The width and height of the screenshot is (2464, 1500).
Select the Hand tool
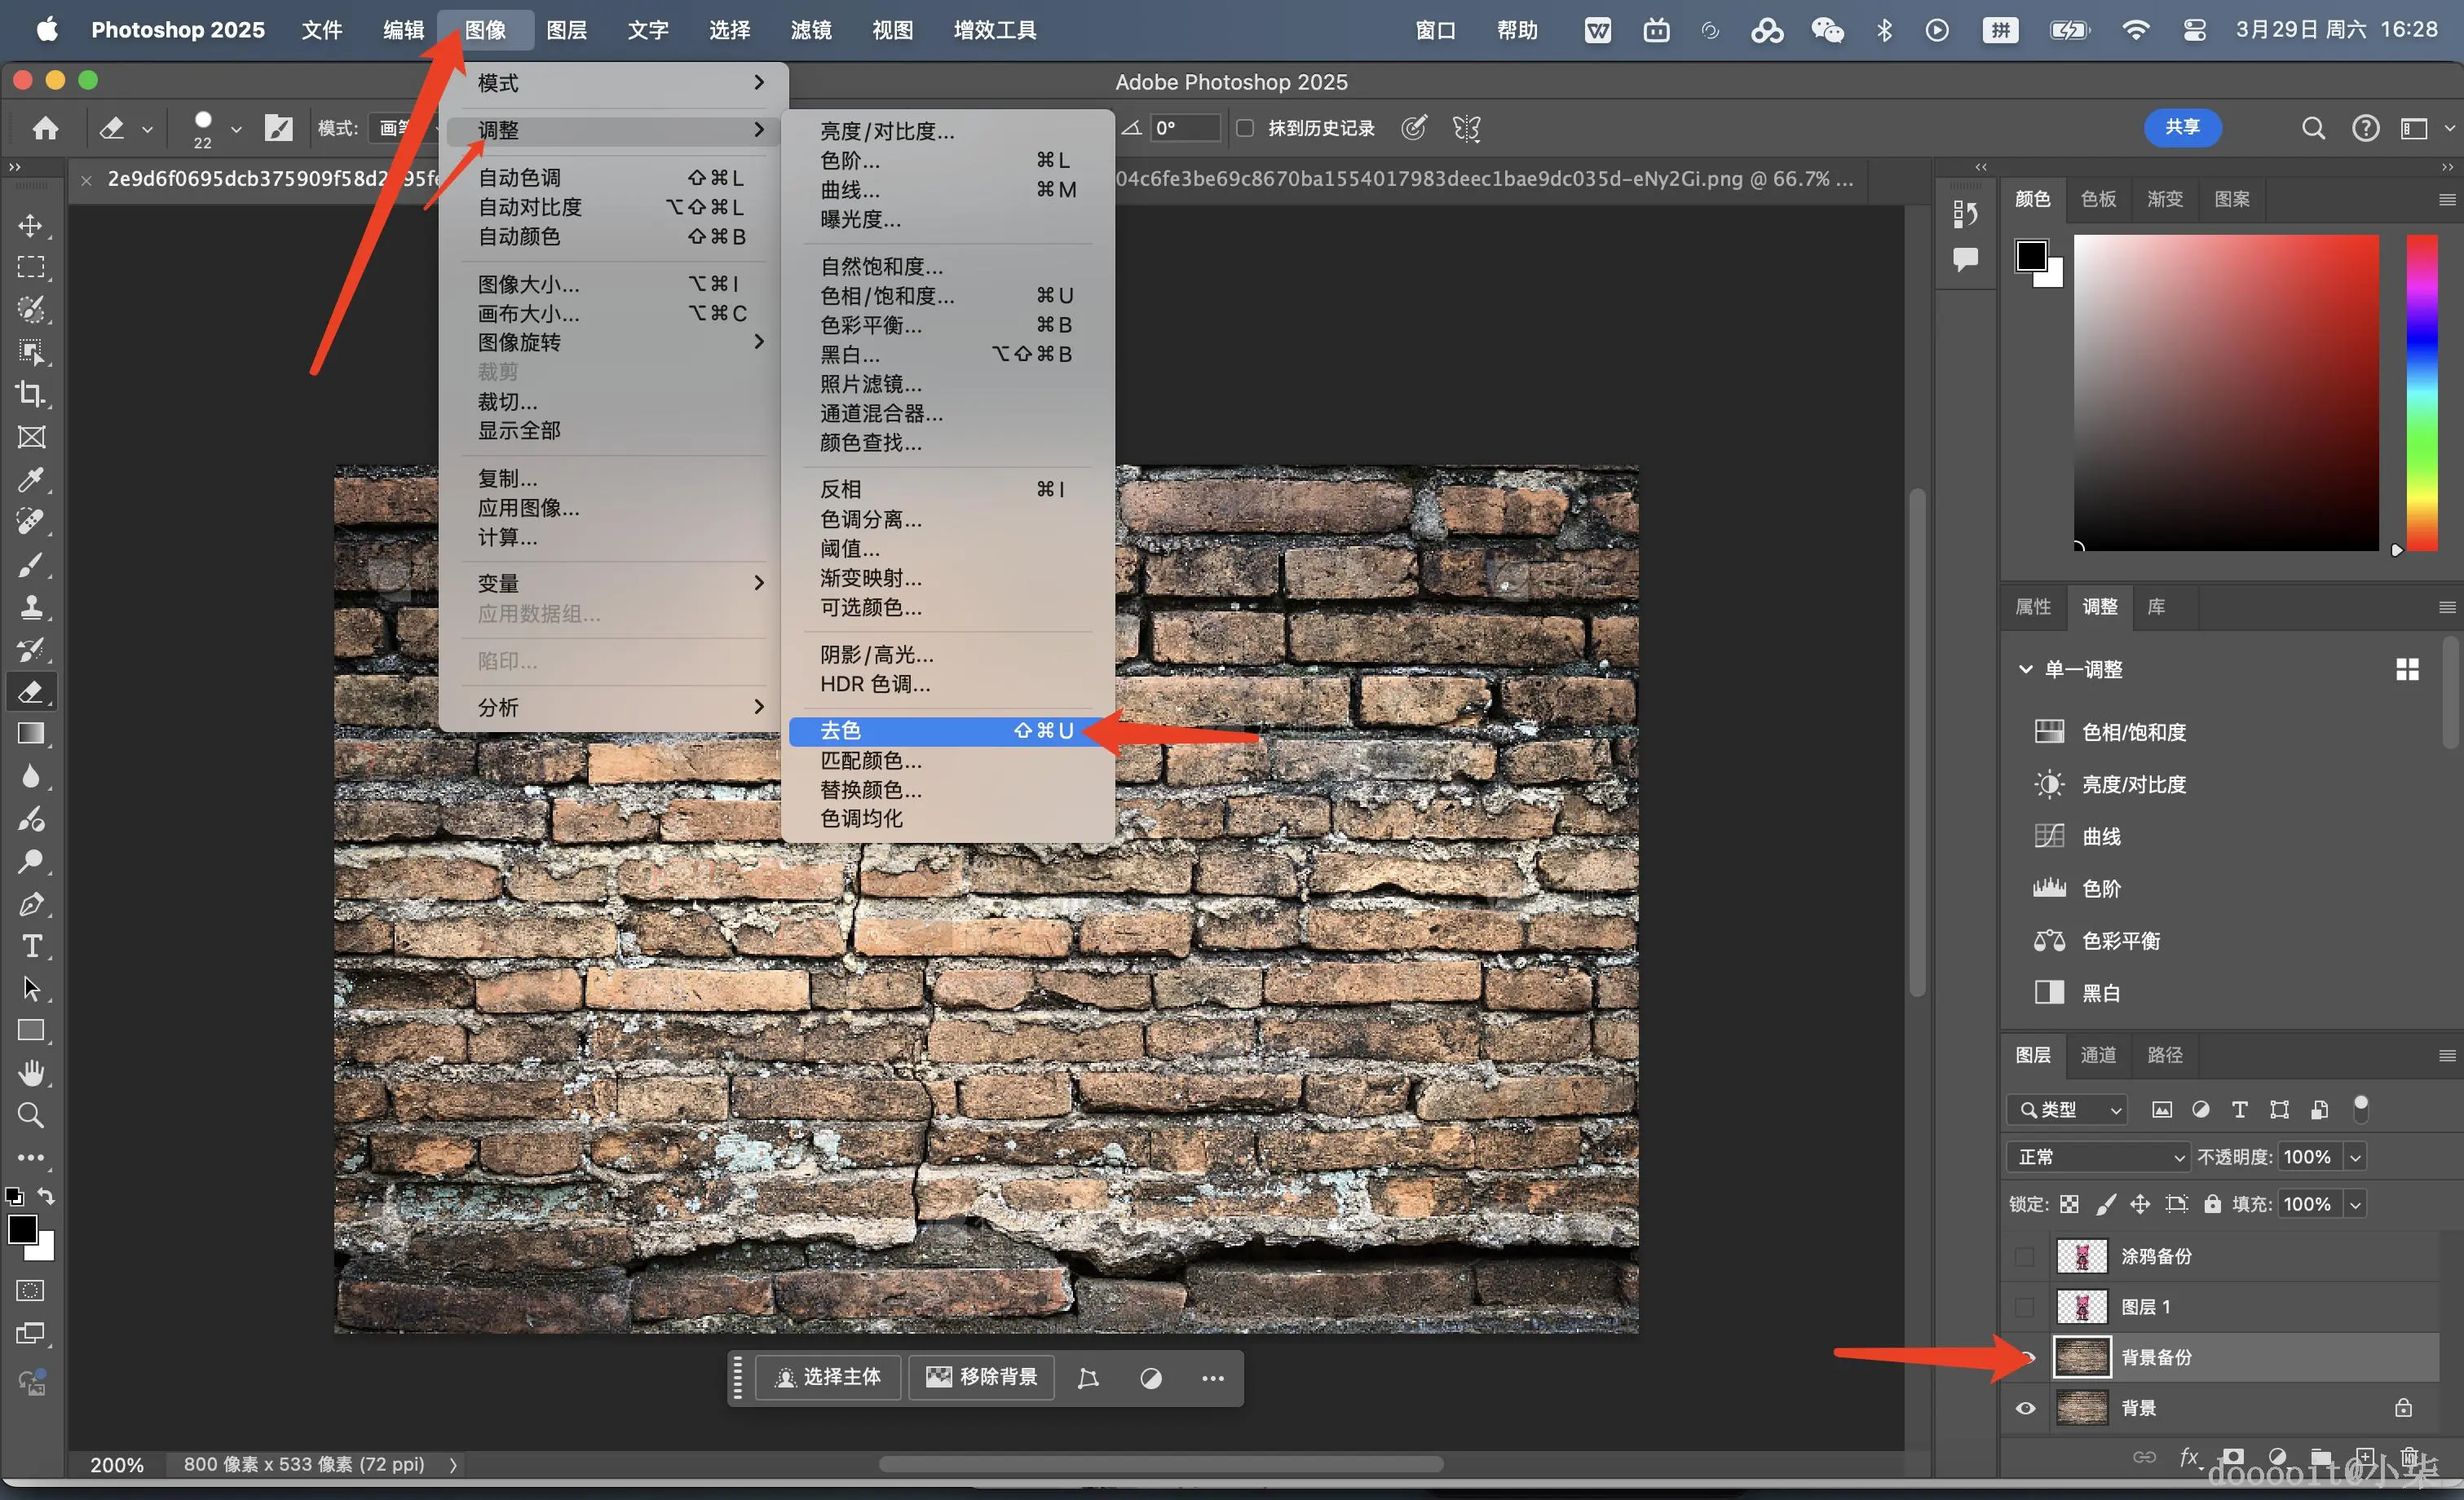(31, 1073)
